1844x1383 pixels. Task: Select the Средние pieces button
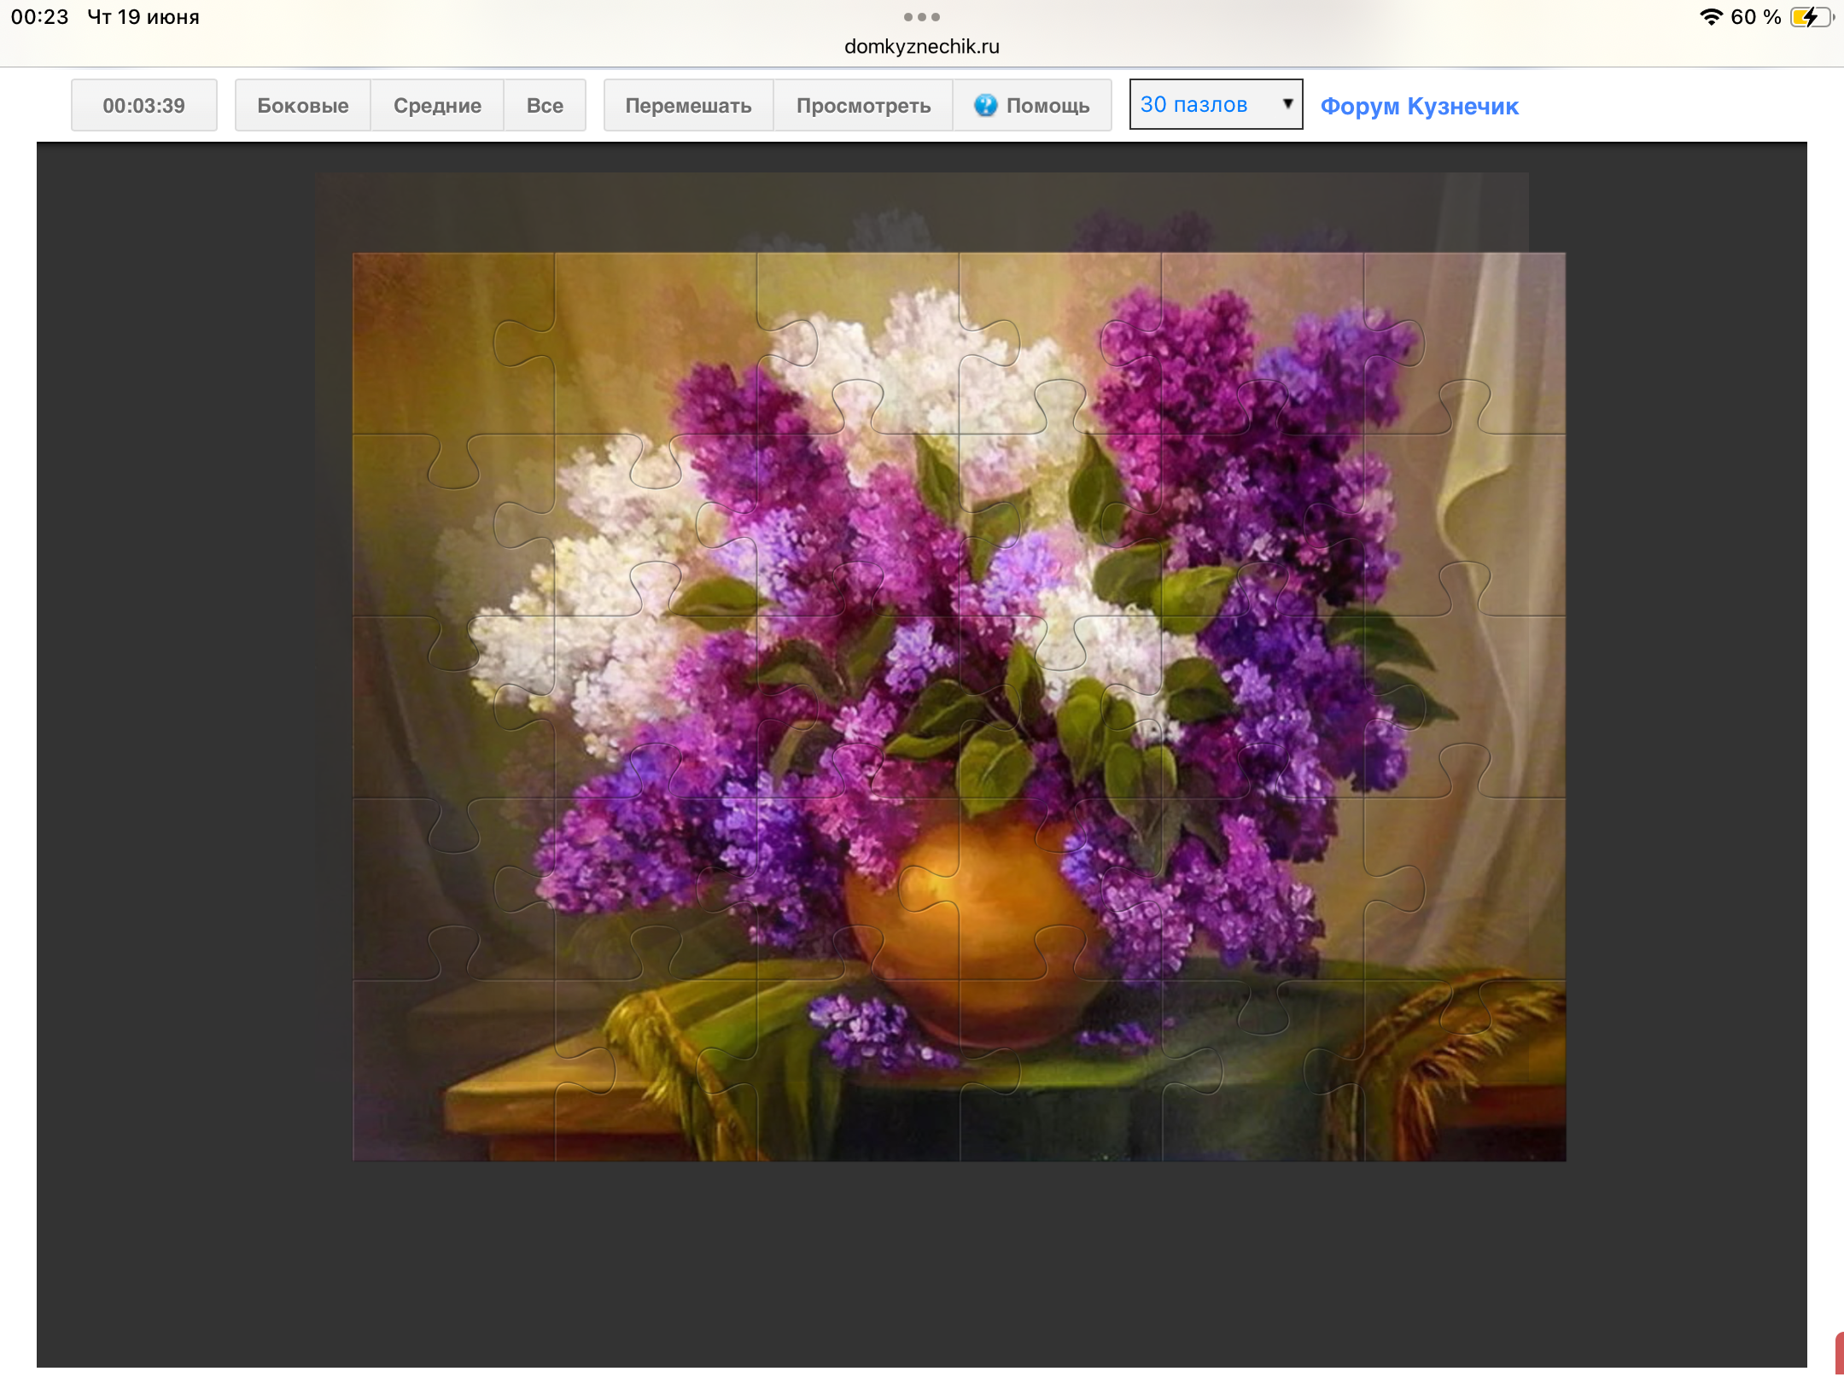[437, 105]
